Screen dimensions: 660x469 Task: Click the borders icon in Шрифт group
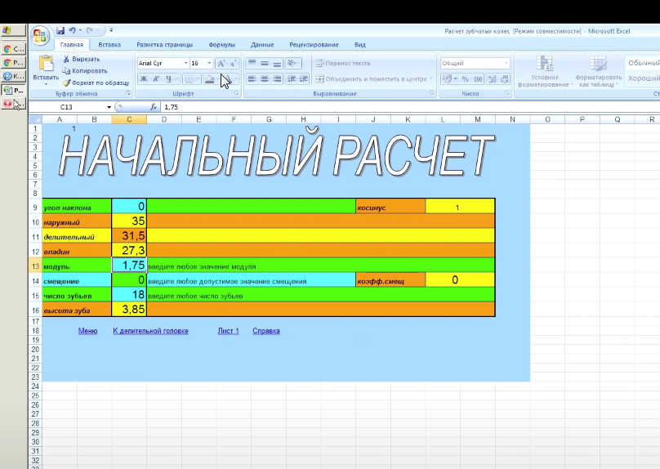point(189,78)
